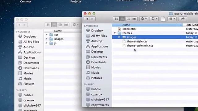Select index.html file
Screen dimensions: 198x111
(129, 29)
